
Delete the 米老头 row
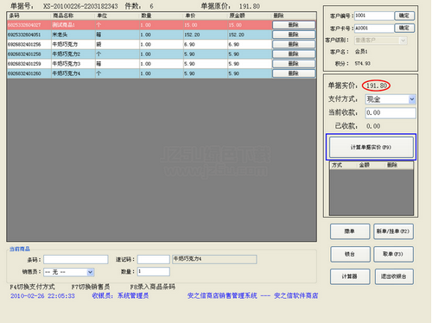point(294,35)
